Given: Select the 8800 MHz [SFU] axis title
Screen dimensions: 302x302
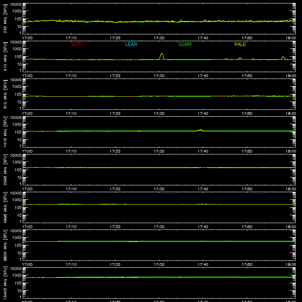Looking at the screenshot, I should (x=5, y=245).
